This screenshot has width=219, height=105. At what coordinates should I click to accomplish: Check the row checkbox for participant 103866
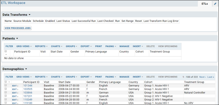pyautogui.click(x=6, y=92)
